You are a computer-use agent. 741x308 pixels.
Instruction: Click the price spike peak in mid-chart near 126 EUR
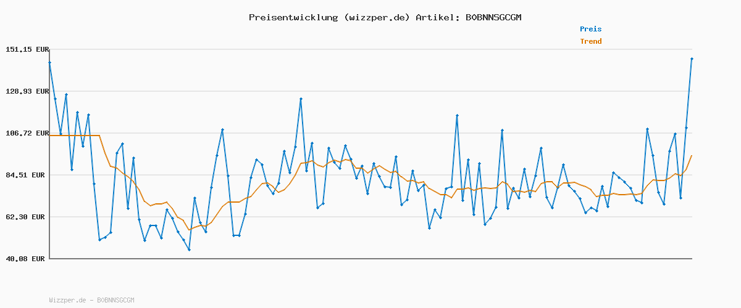[x=301, y=99]
